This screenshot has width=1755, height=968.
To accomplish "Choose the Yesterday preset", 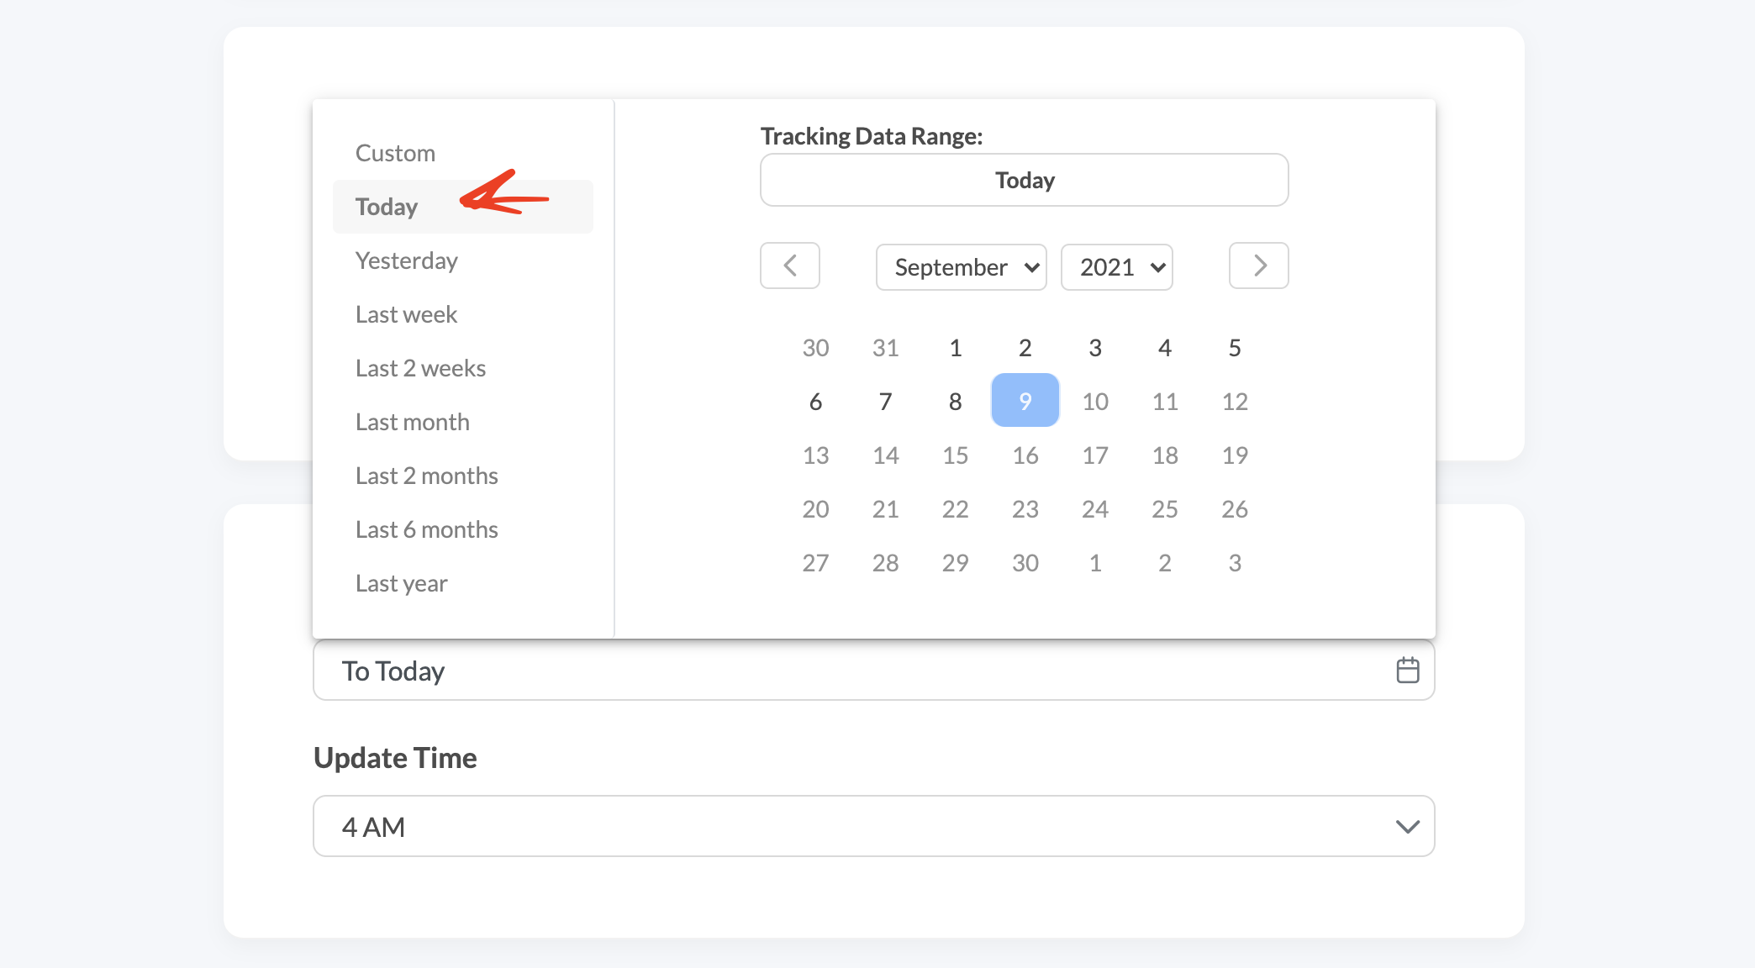I will 463,260.
